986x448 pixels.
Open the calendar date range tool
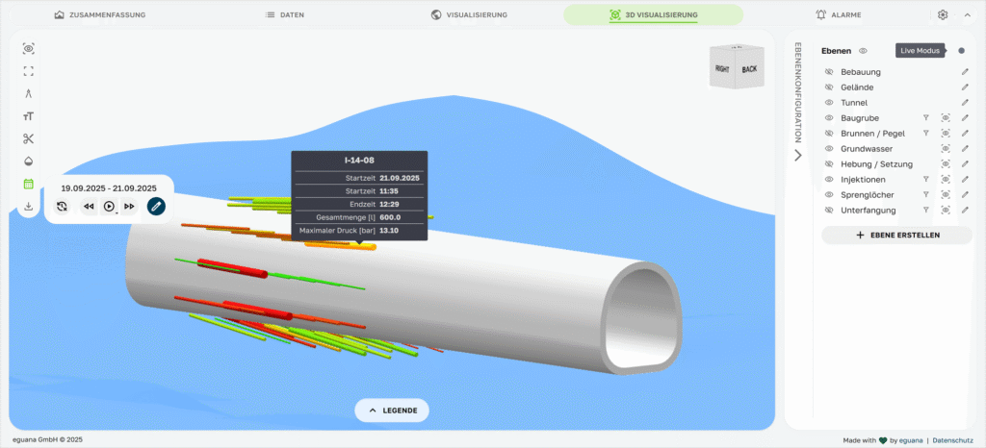coord(28,184)
